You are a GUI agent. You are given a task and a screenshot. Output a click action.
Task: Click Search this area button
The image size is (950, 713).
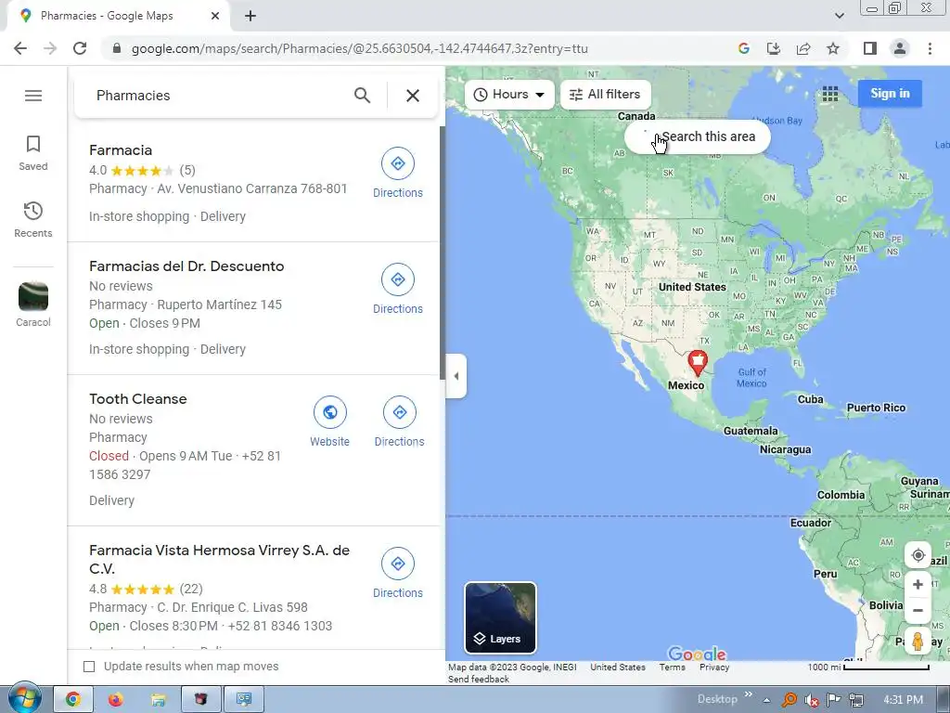(698, 137)
